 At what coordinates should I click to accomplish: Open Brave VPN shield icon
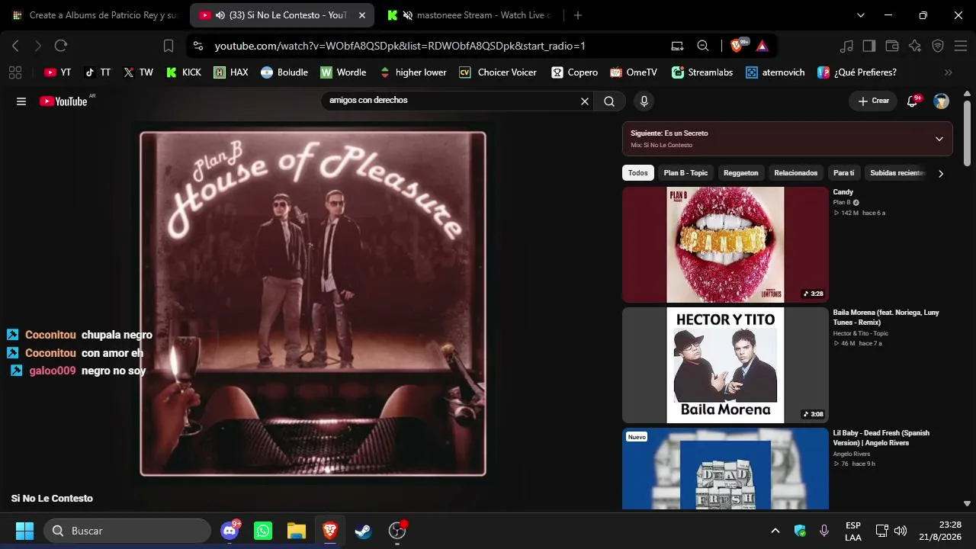(x=938, y=46)
